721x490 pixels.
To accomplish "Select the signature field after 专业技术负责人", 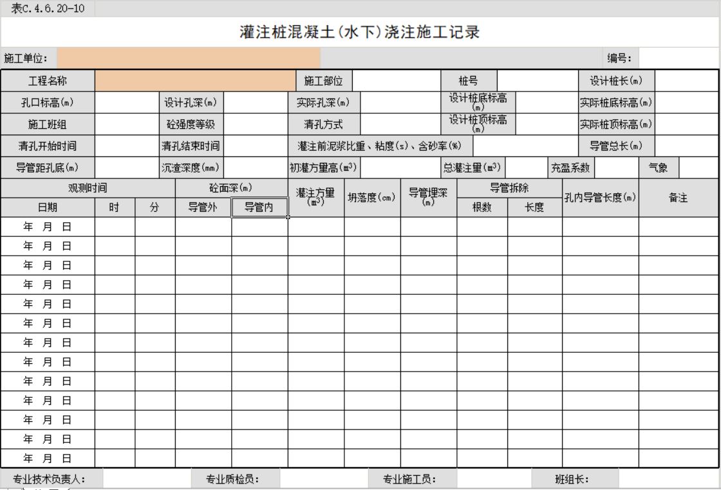I will pos(147,479).
